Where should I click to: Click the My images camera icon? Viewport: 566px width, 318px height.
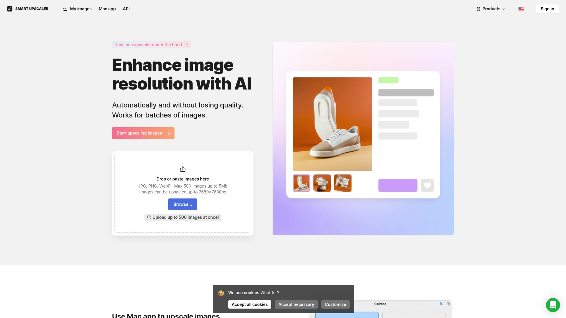[x=65, y=9]
